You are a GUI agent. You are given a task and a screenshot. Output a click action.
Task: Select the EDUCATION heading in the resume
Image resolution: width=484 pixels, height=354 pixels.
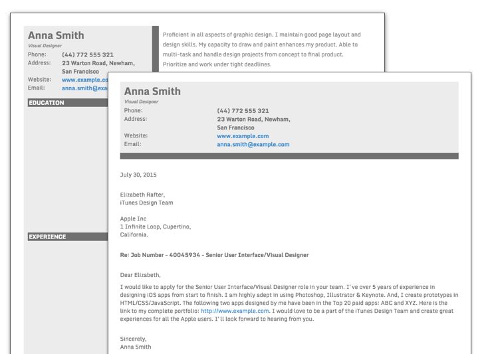coord(47,103)
